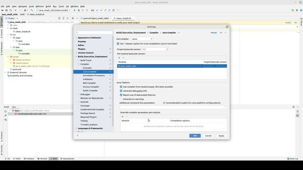Click Install link for shellcheck banner
This screenshot has height=170, width=303.
(x=288, y=23)
